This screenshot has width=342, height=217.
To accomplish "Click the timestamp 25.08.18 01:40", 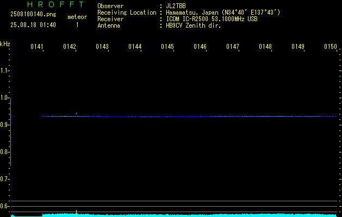I will [33, 25].
